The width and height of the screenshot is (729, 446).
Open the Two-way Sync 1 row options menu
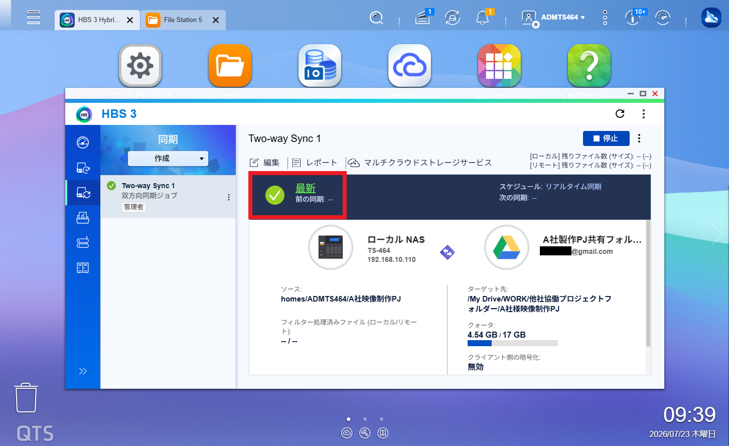[x=229, y=197]
